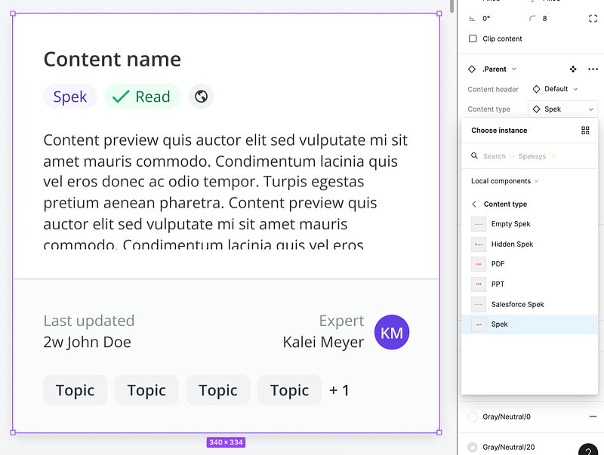
Task: Click the rotation angle icon
Action: click(472, 18)
